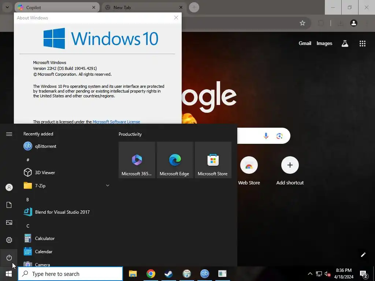The width and height of the screenshot is (375, 281).
Task: Start voice search with microphone icon
Action: (x=266, y=136)
